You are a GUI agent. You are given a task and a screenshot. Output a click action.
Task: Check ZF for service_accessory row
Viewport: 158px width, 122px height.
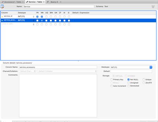[60, 21]
